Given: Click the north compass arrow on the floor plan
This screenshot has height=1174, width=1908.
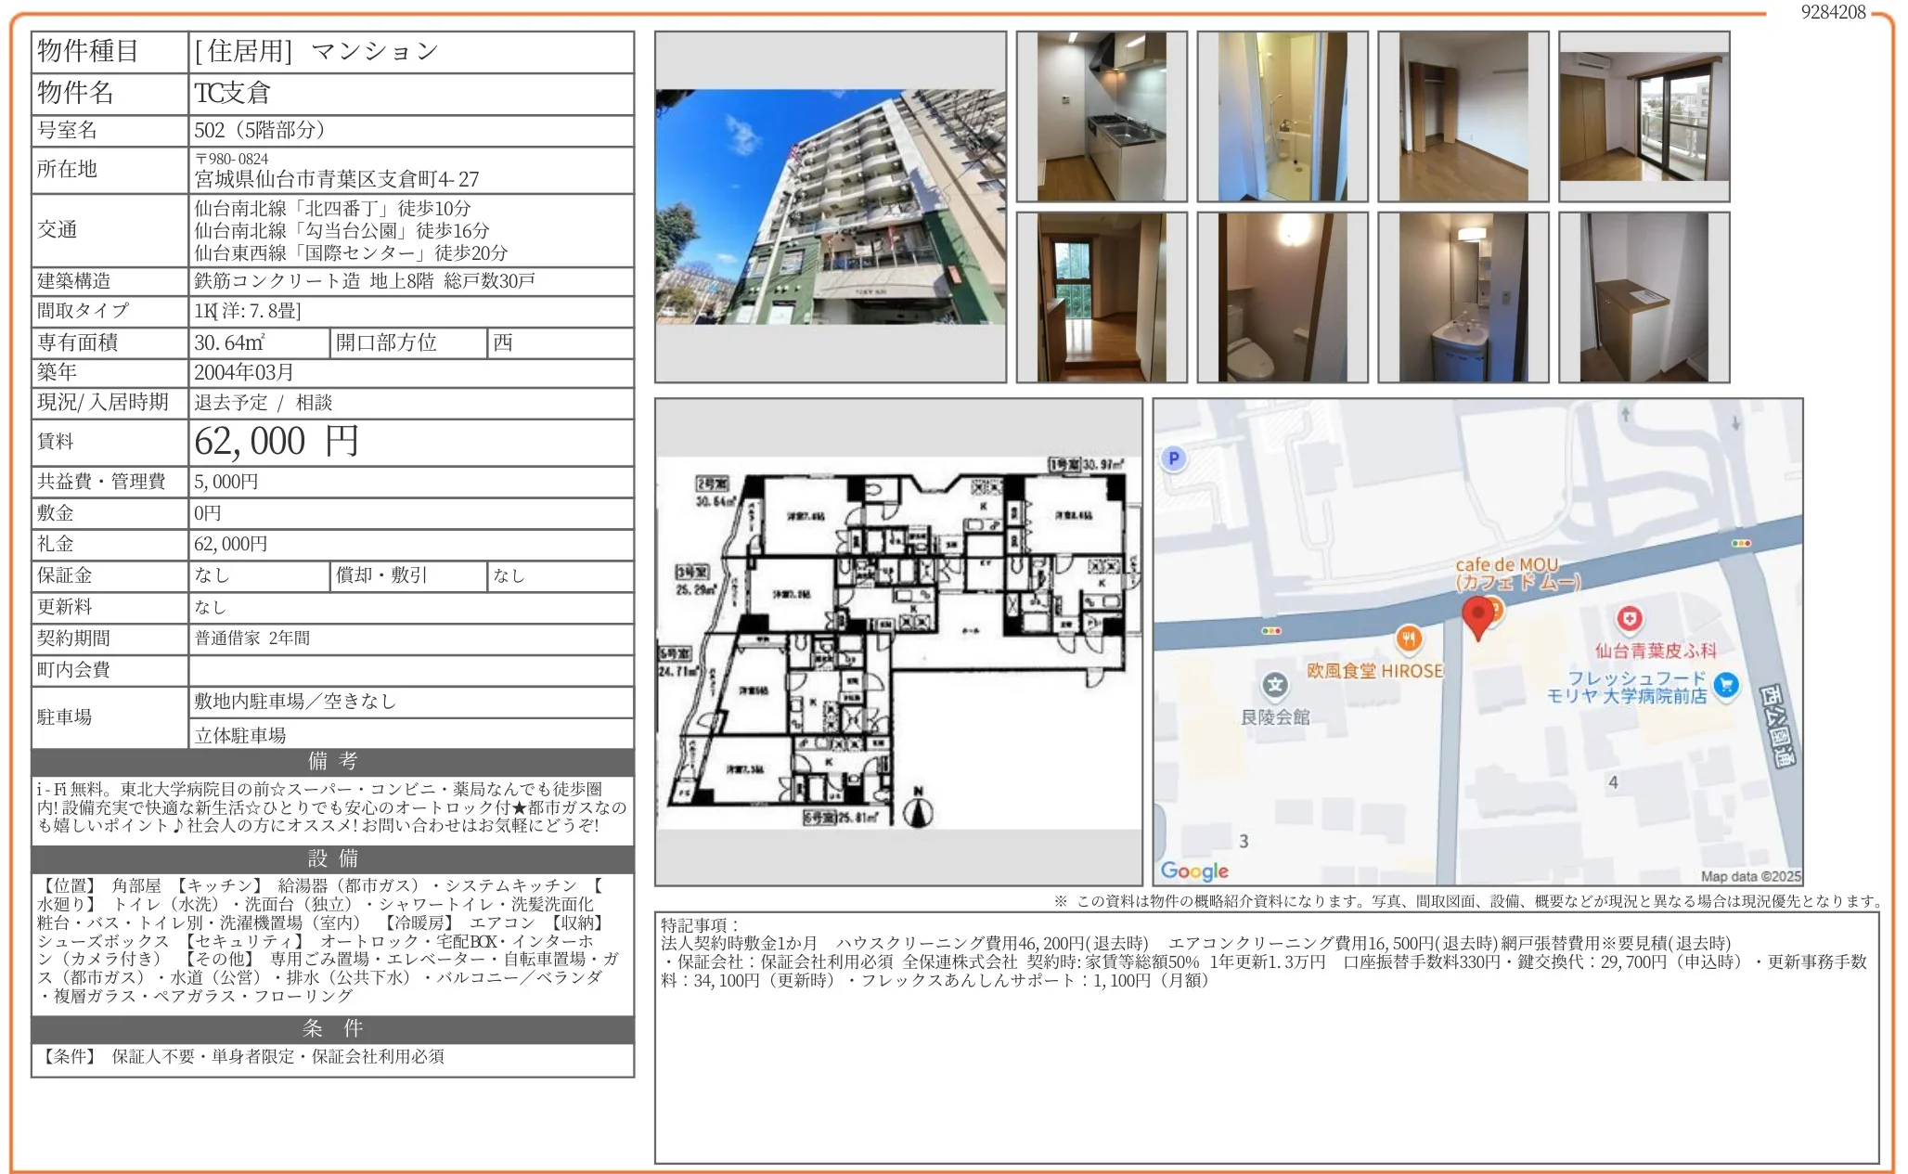Looking at the screenshot, I should [x=918, y=811].
